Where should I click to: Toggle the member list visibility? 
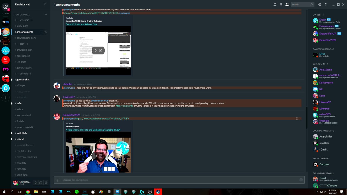click(x=287, y=4)
